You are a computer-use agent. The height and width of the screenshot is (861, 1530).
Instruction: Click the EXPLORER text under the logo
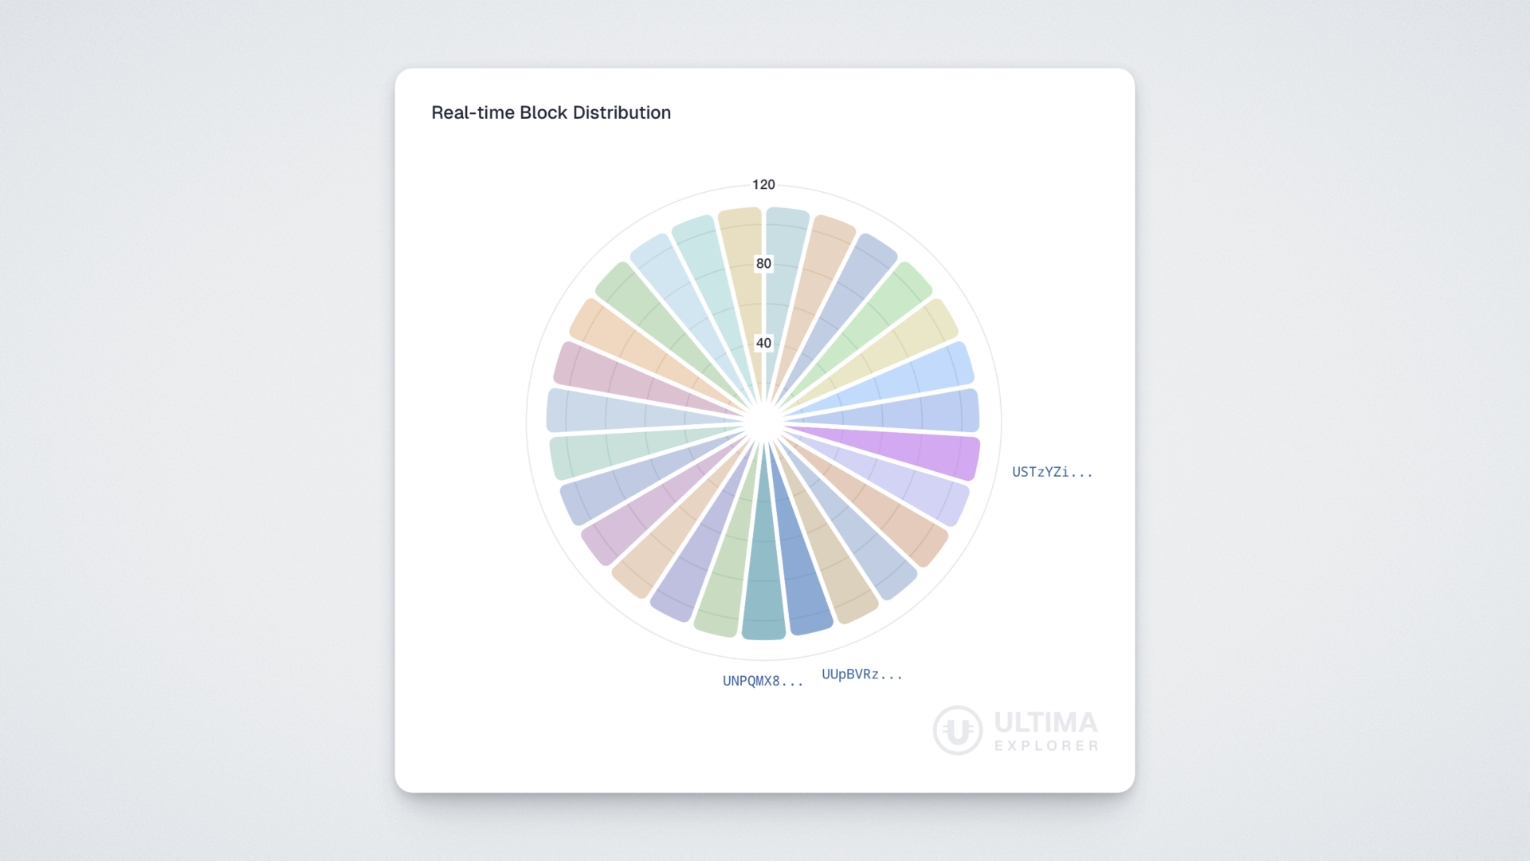[x=1046, y=746]
